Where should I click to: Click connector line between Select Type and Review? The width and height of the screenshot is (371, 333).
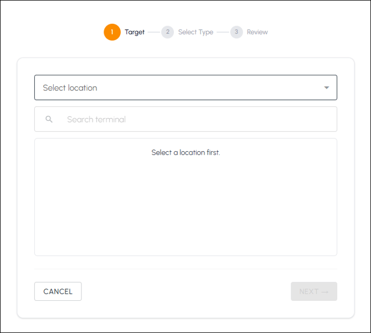pyautogui.click(x=223, y=32)
